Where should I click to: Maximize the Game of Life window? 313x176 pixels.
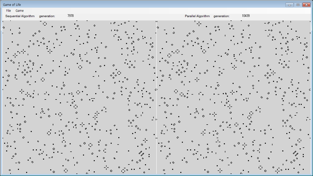click(x=298, y=5)
